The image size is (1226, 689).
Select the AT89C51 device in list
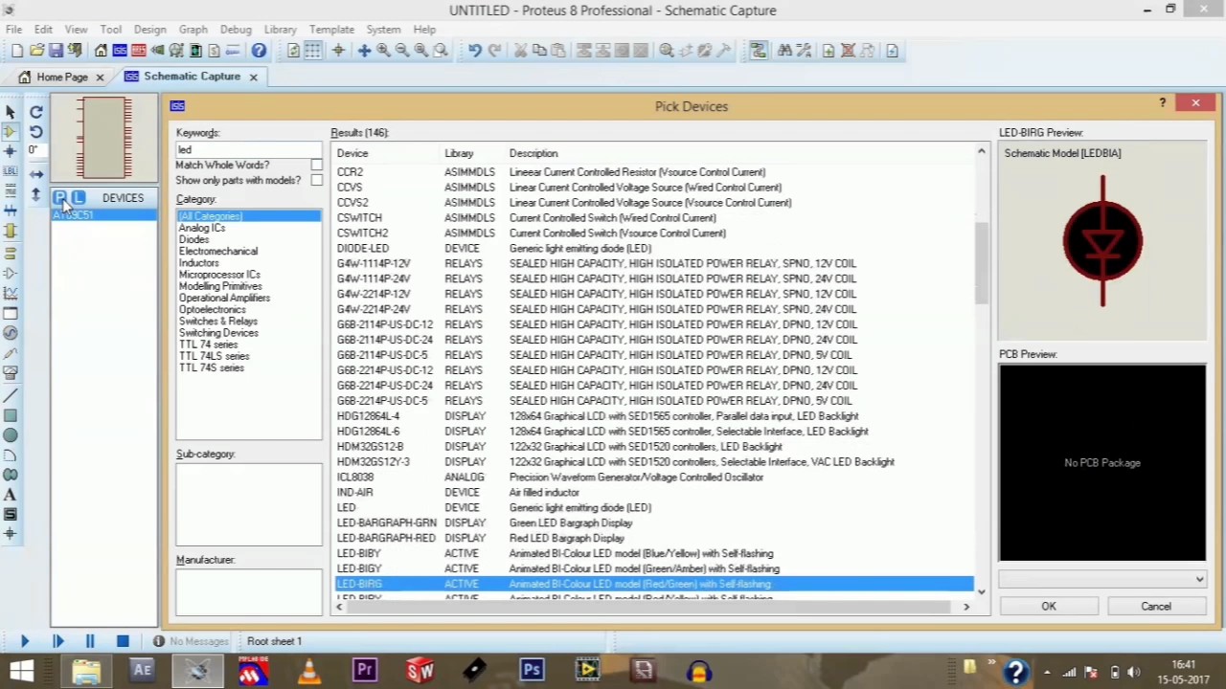103,215
